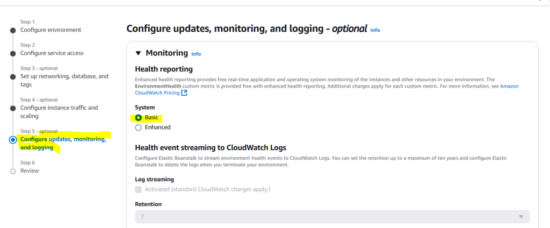Image resolution: width=550 pixels, height=228 pixels.
Task: Jump to the Review step
Action: [30, 171]
